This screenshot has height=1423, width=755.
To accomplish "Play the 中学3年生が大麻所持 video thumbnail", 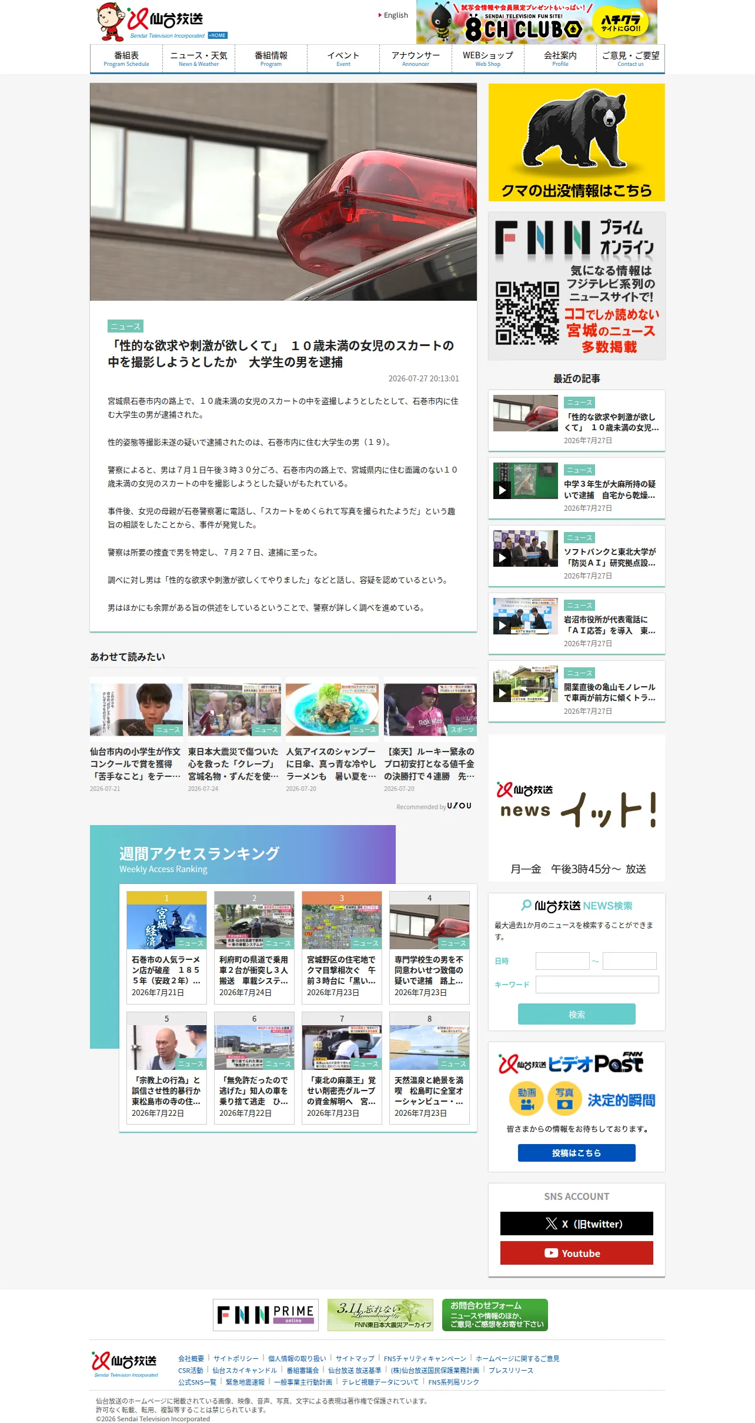I will tap(525, 481).
